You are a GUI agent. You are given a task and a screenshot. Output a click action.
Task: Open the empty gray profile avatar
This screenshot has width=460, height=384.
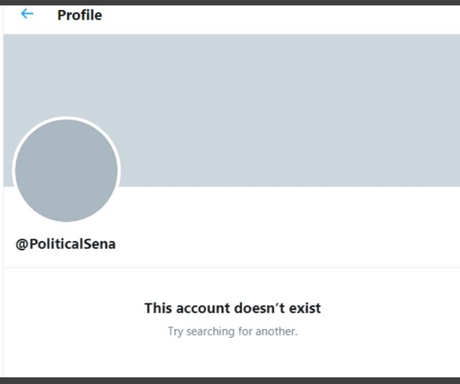tap(66, 170)
